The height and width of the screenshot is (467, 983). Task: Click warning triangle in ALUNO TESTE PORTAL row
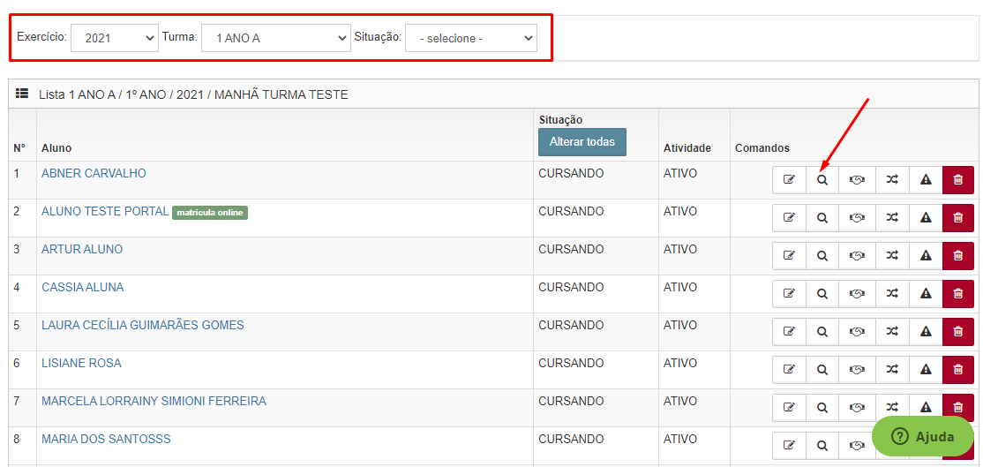tap(926, 218)
